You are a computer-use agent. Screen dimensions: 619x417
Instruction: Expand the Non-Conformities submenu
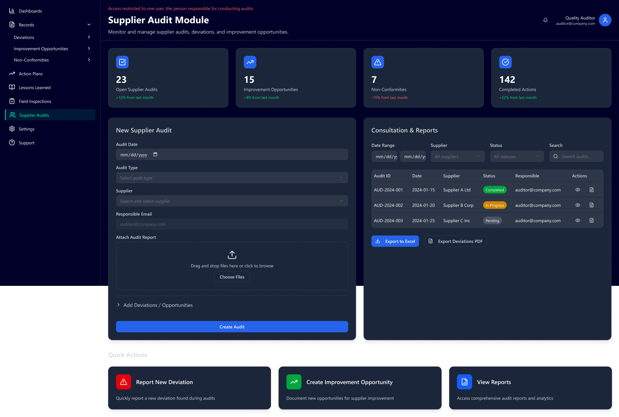89,60
